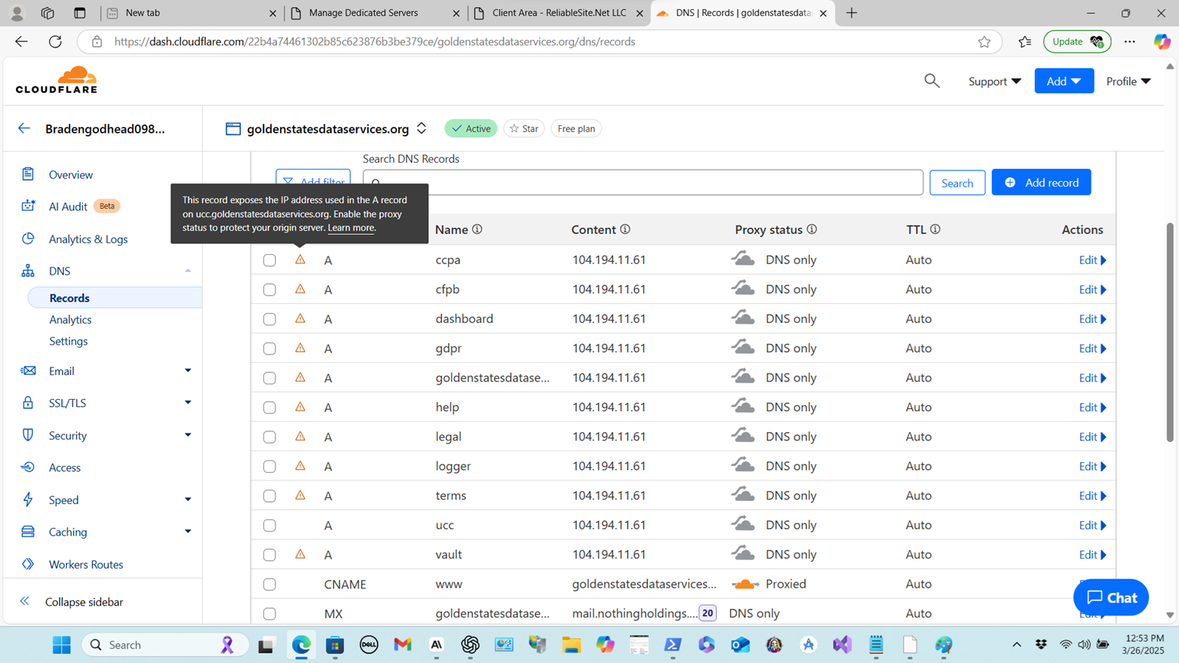Click the Learn more link in tooltip
This screenshot has height=663, width=1179.
tap(351, 228)
